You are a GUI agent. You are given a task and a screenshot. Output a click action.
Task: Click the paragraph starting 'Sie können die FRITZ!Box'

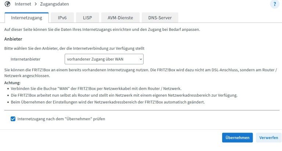pos(141,73)
